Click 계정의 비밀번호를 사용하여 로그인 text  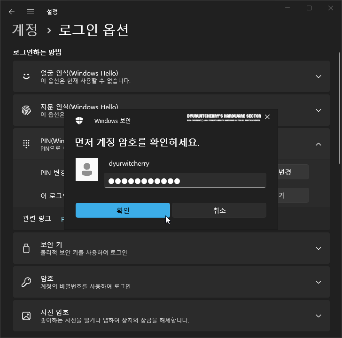[85, 286]
